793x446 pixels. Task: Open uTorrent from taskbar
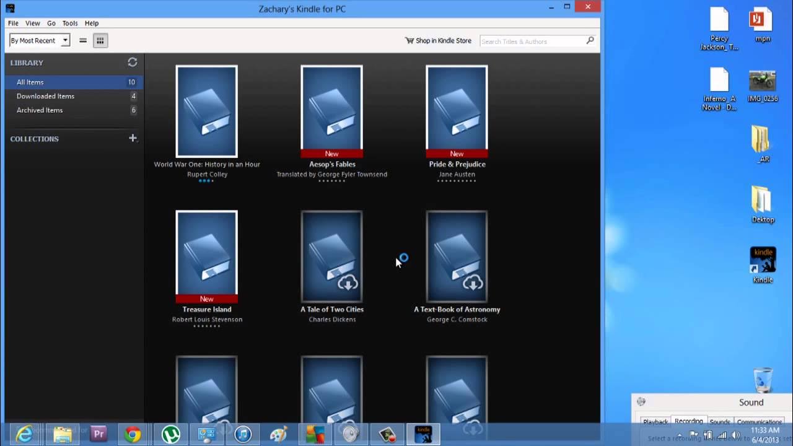pos(170,434)
